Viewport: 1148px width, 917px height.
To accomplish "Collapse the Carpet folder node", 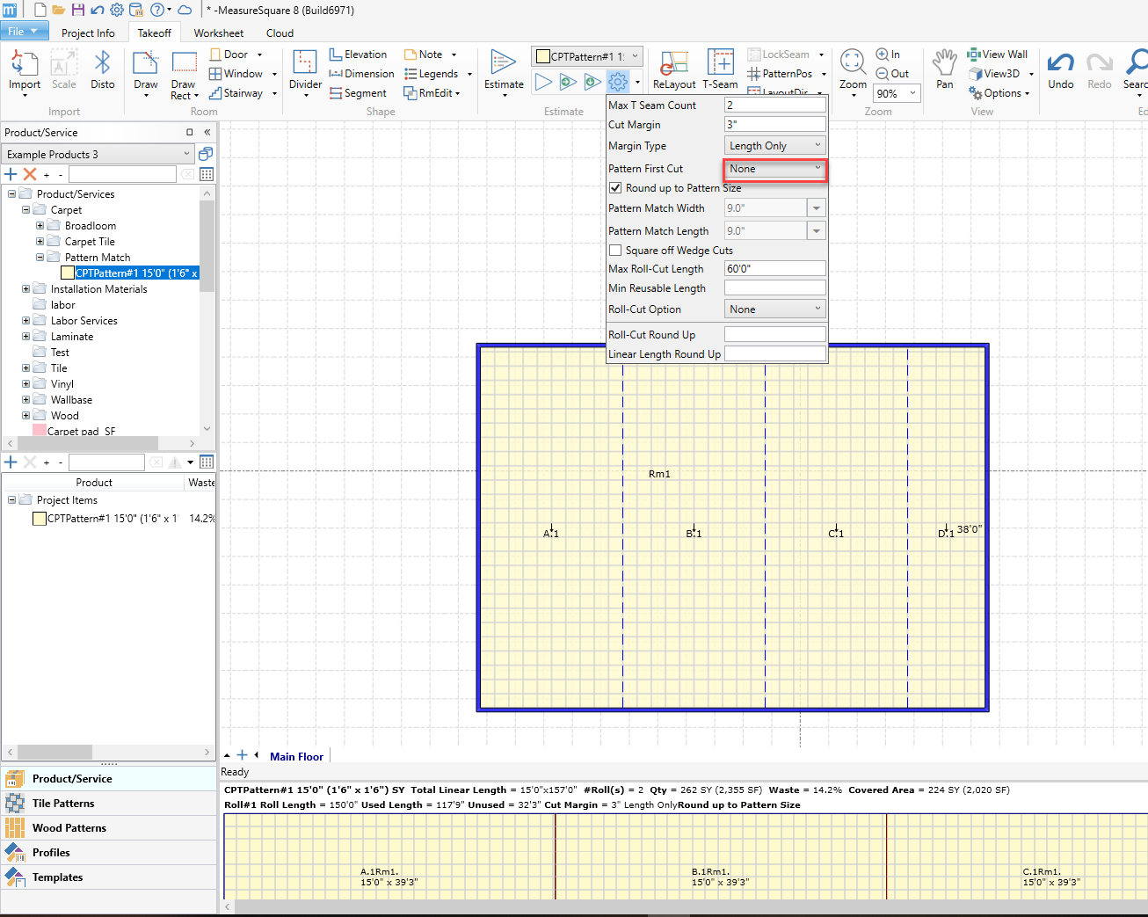I will tap(25, 210).
